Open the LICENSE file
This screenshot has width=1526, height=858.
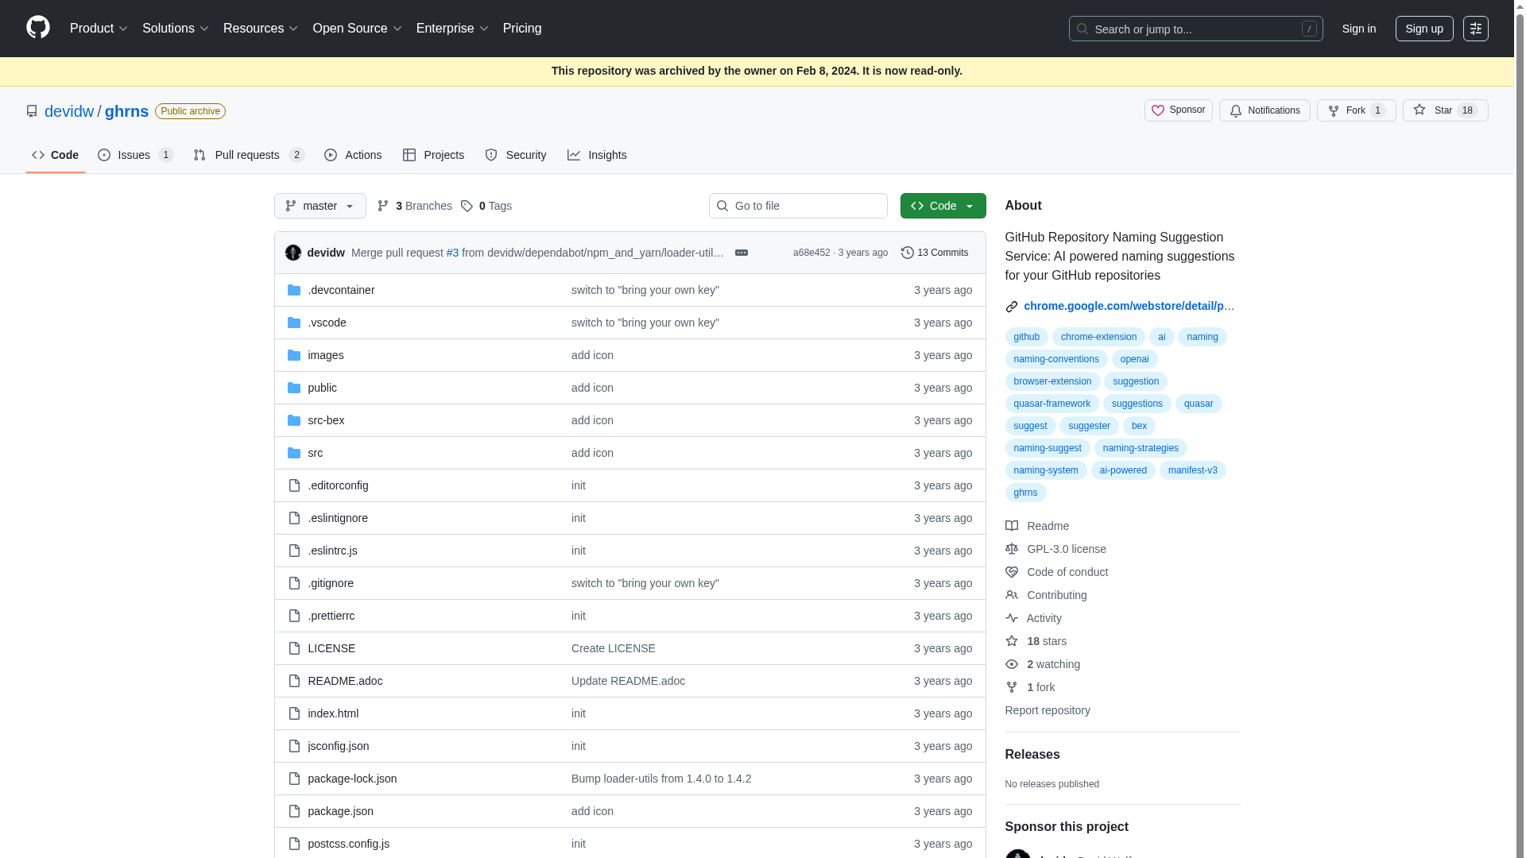(x=331, y=648)
